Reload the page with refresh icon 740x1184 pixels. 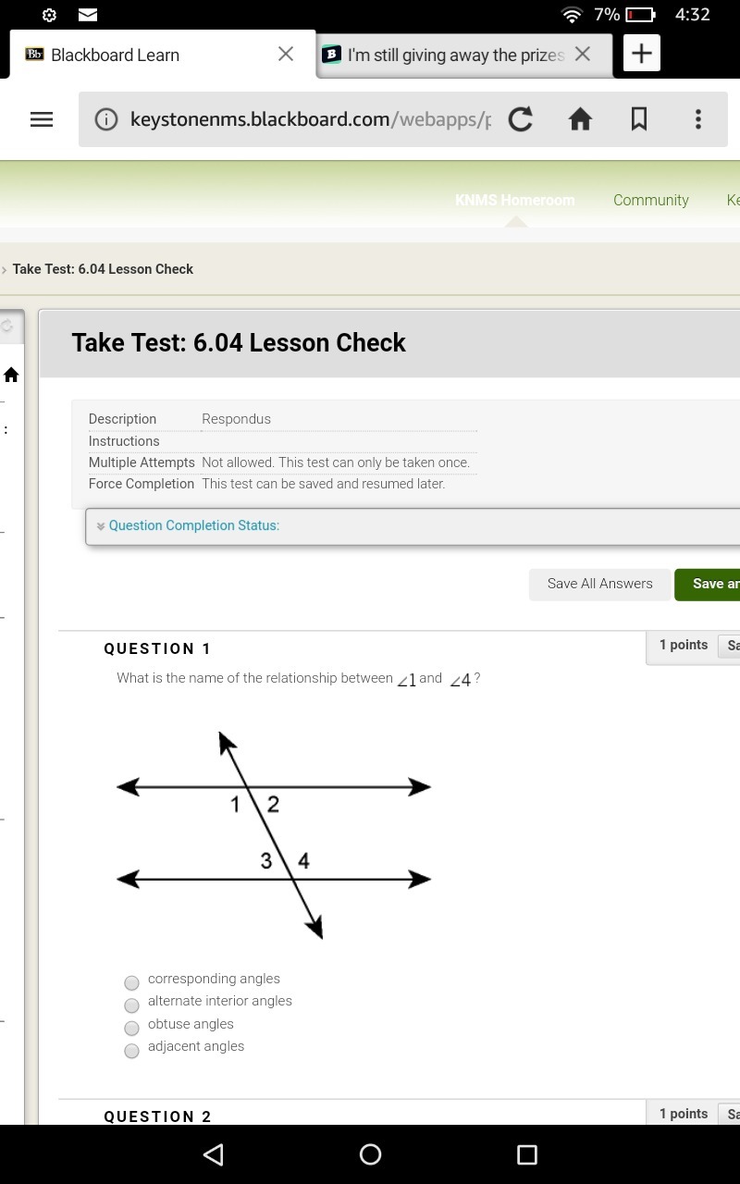[521, 119]
